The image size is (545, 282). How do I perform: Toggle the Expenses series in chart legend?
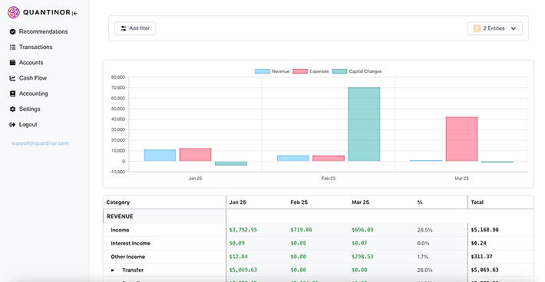[310, 71]
